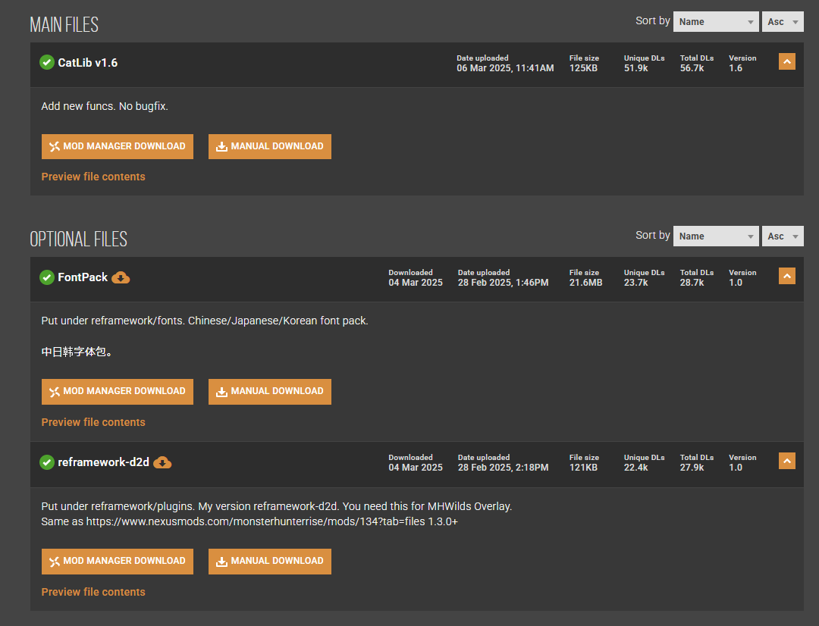Click Manual Download for reframework-d2d

269,562
